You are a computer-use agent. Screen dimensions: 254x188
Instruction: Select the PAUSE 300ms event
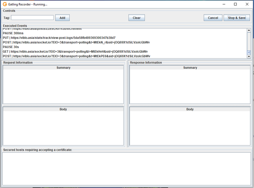(125, 33)
